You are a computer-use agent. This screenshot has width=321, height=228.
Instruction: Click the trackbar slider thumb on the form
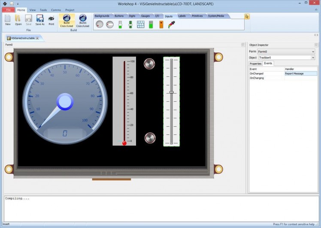171,92
